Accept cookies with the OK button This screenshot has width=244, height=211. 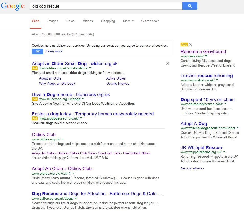(x=38, y=51)
